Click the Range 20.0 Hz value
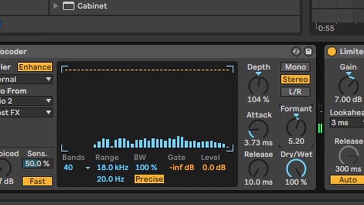 click(110, 179)
